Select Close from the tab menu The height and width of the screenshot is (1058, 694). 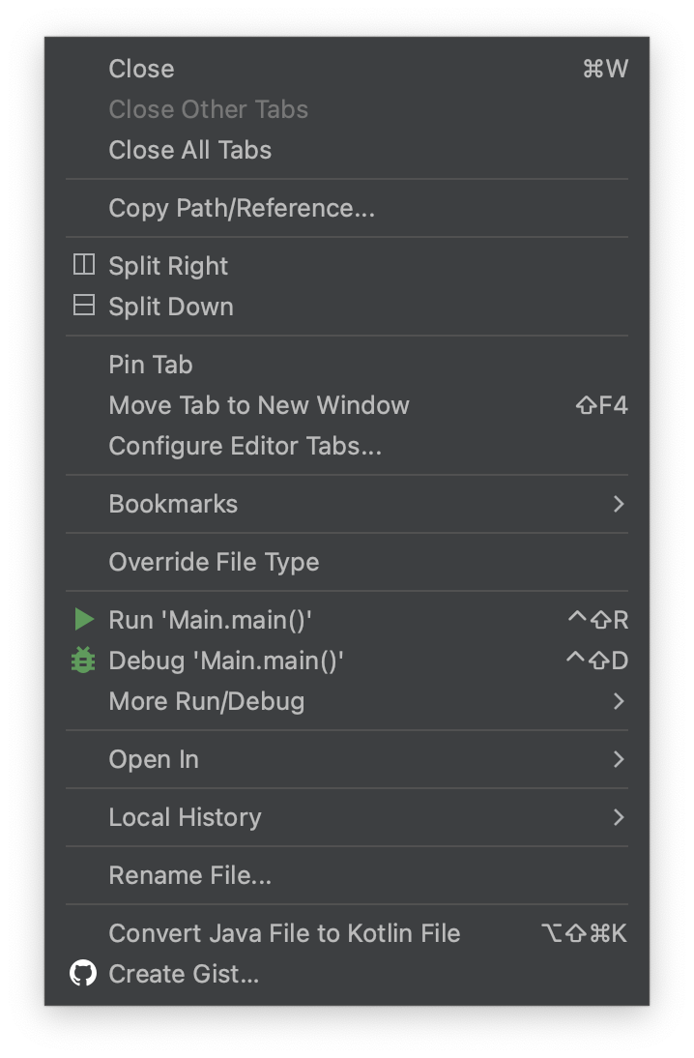347,69
